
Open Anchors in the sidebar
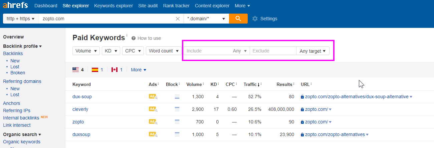tap(12, 103)
